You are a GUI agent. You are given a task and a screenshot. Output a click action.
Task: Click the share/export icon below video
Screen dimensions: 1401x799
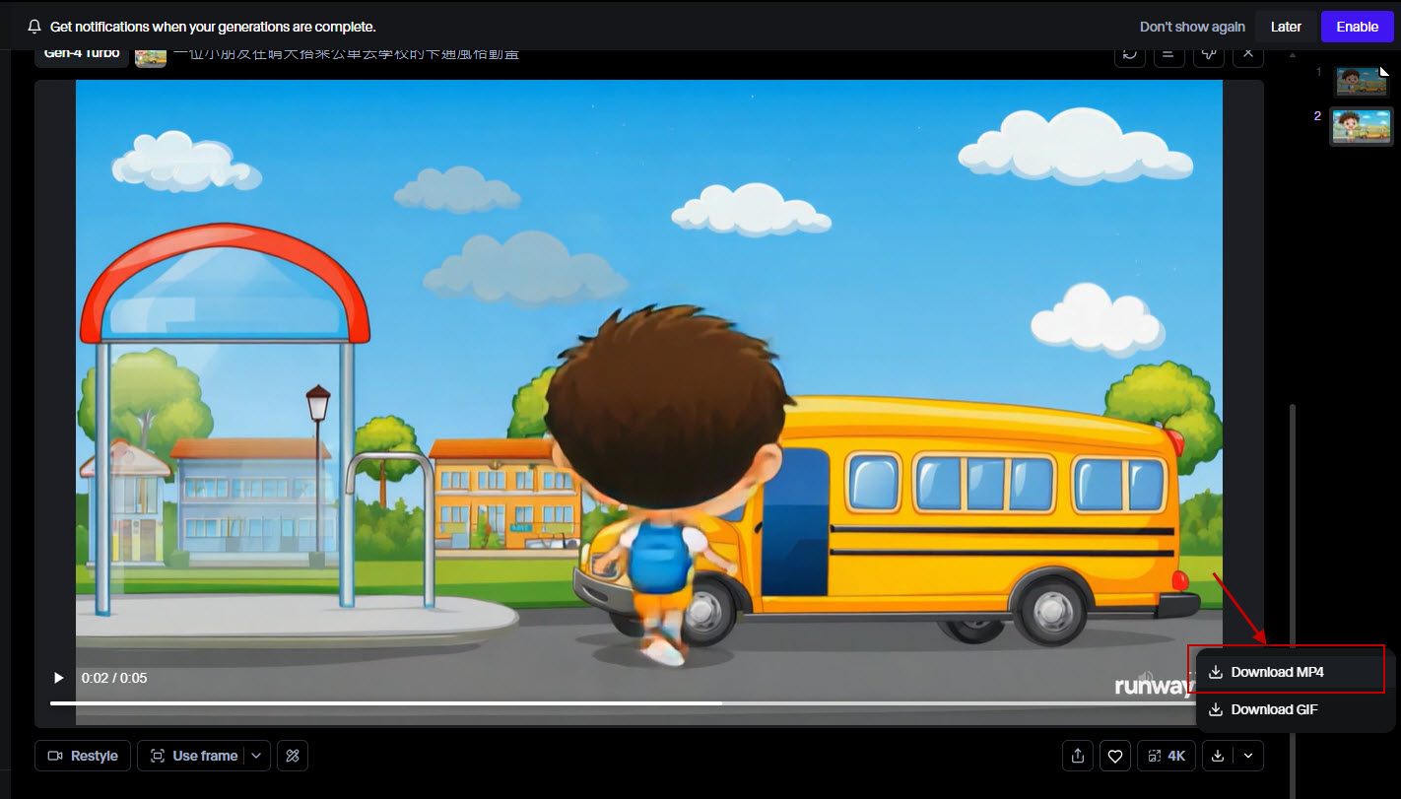pos(1078,756)
